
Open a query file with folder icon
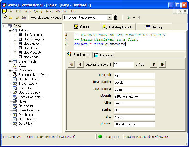tap(11, 18)
